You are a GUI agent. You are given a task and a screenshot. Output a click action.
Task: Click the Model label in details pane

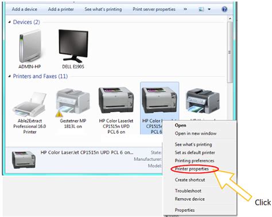[154, 166]
